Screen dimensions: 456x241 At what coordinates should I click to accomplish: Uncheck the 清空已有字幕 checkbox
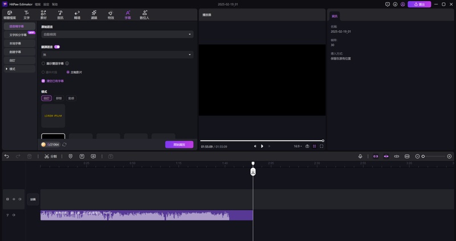tap(43, 81)
